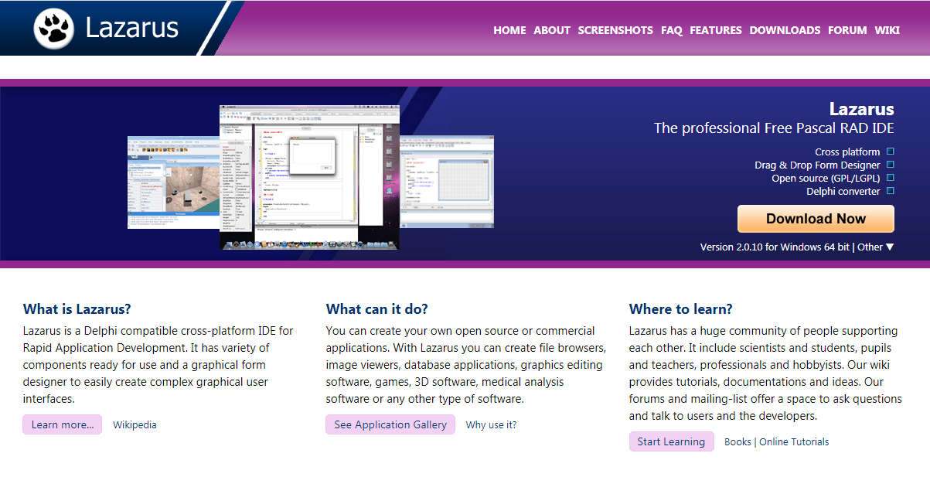Click the 'Where to learn?' heading
Image resolution: width=930 pixels, height=477 pixels.
(681, 309)
